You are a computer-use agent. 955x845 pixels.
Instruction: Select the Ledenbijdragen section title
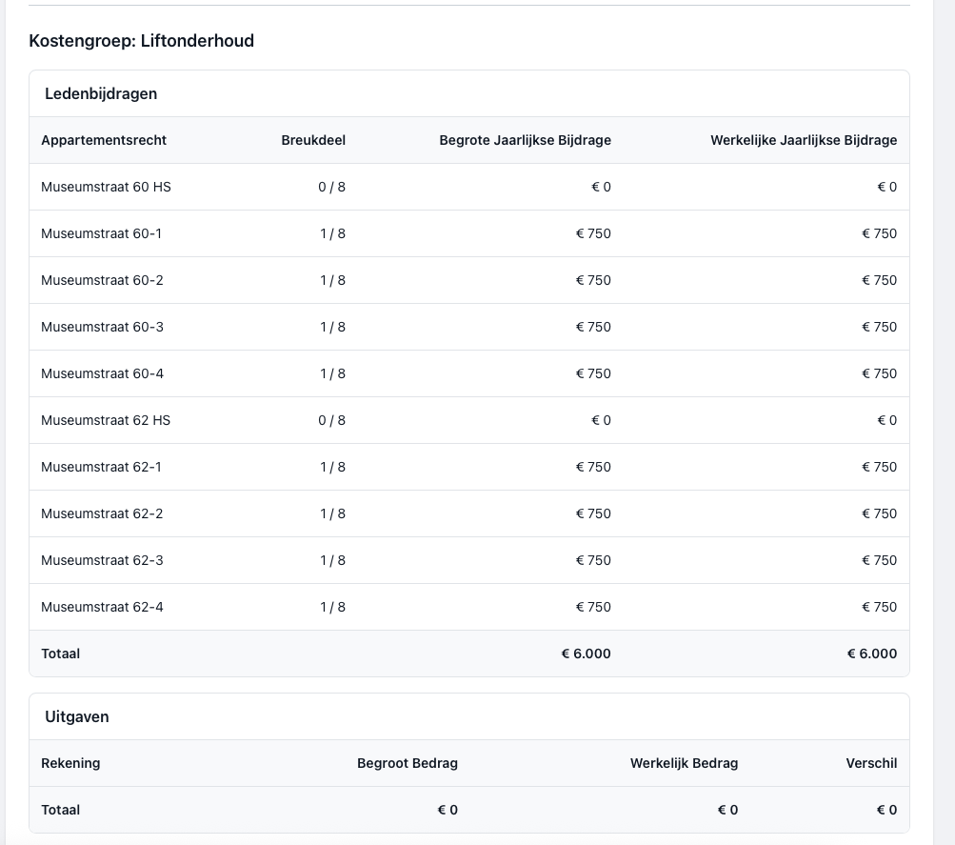(101, 93)
